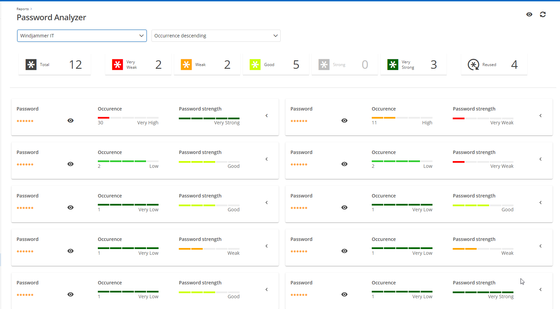Screen dimensions: 560x309
Task: Click the gray Strong asterisk icon
Action: 324,64
